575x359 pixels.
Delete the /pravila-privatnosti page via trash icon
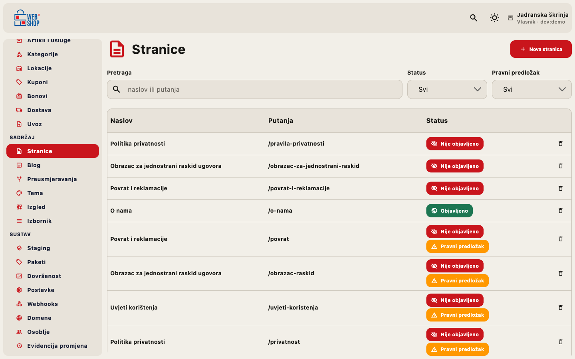pyautogui.click(x=561, y=144)
